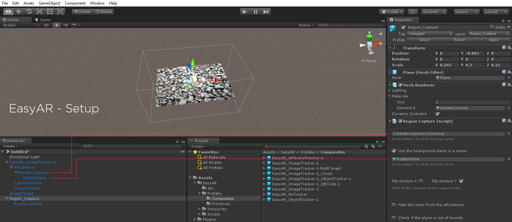Toggle Region Capture script enabled checkbox
The height and width of the screenshot is (222, 512).
coord(400,121)
